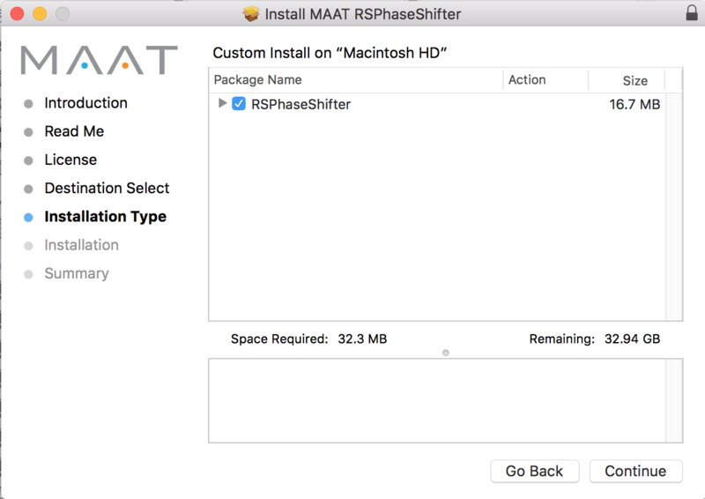Screen dimensions: 705x499
Task: Click the Continue button
Action: tap(634, 471)
